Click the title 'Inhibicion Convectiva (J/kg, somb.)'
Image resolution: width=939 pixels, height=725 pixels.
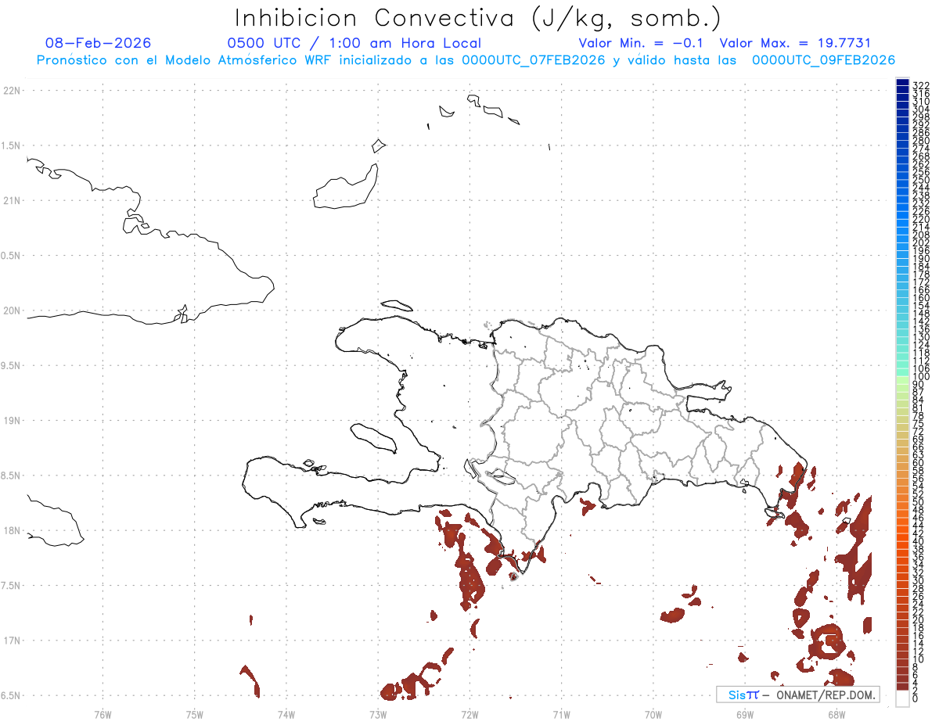478,19
